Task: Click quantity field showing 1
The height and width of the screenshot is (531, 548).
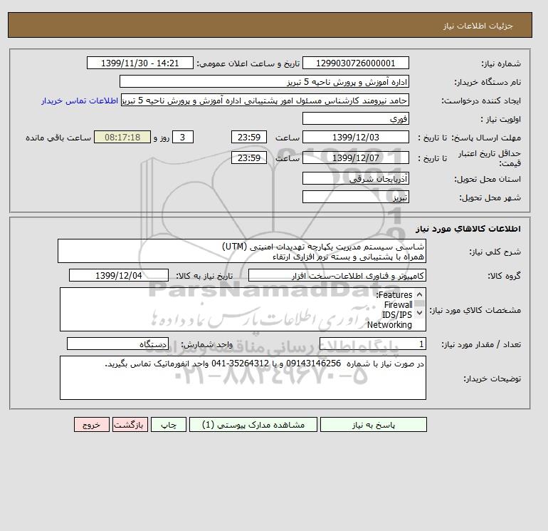Action: [x=372, y=344]
